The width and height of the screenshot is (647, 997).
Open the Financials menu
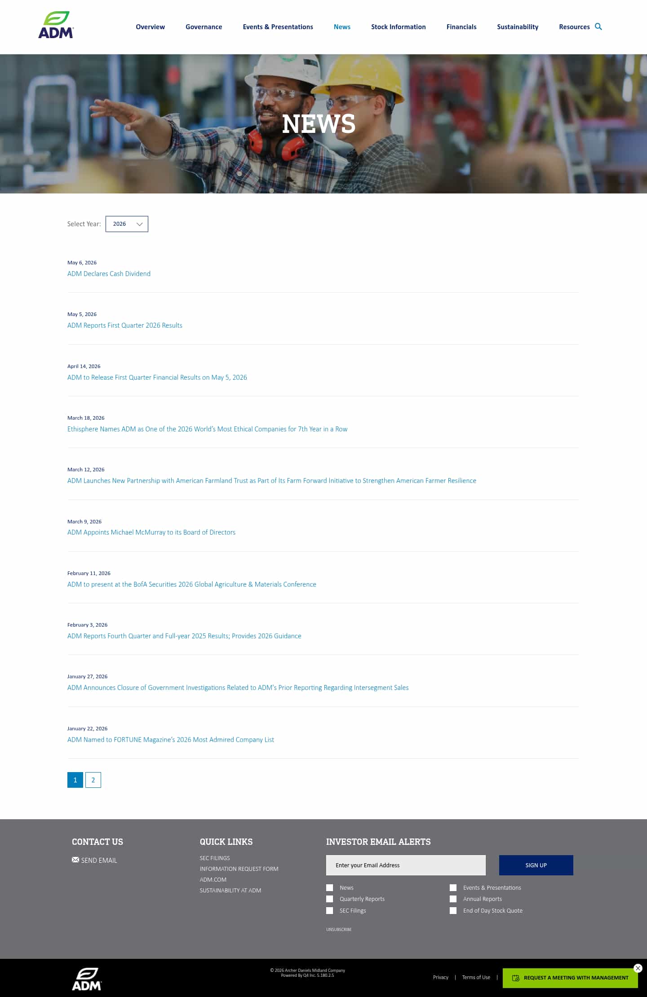point(461,27)
